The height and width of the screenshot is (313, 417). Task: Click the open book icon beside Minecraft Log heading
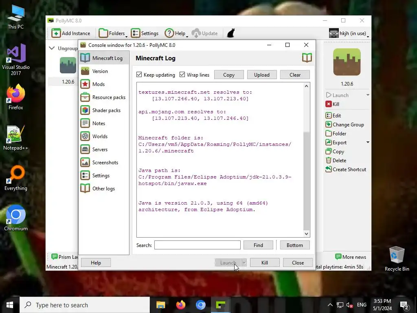[307, 58]
